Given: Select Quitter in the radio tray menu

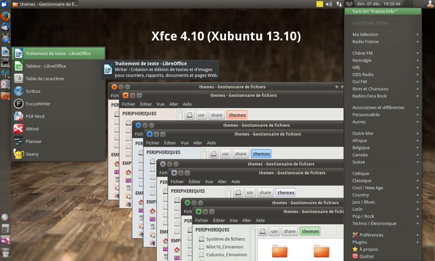Looking at the screenshot, I should click(366, 256).
